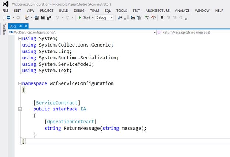Collapse the interface IA block
This screenshot has height=157, width=230.
(20, 109)
